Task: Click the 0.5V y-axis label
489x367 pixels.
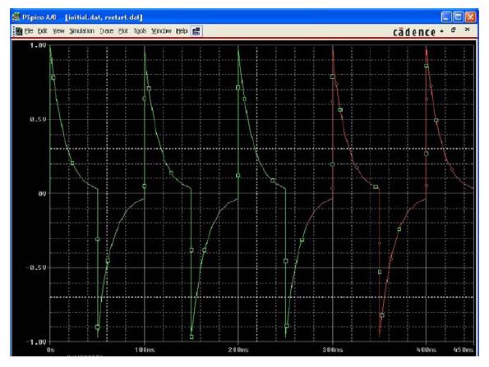Action: 39,119
